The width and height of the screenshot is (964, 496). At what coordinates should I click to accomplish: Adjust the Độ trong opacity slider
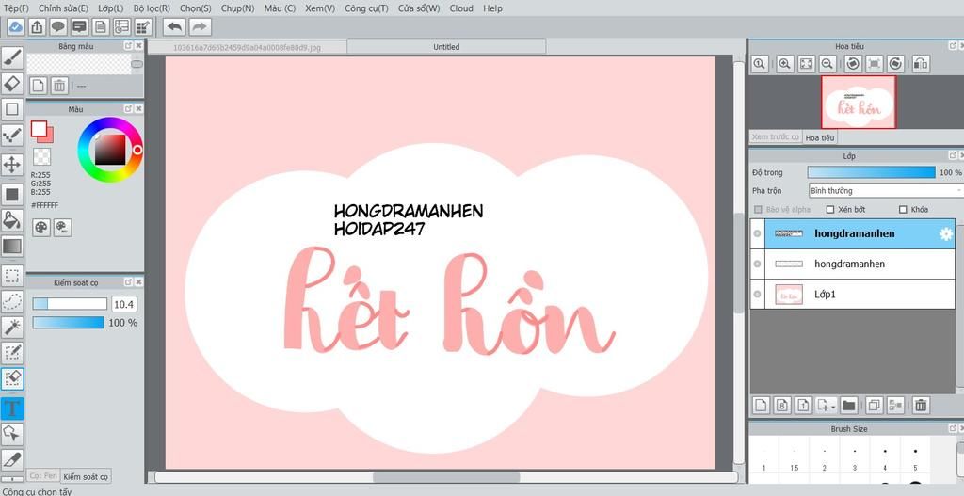coord(871,173)
